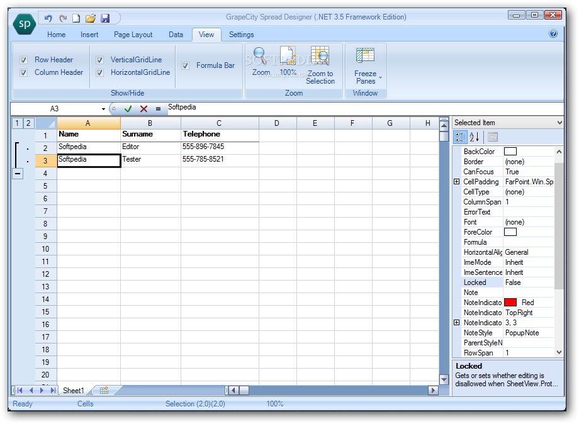Open the Page Layout ribbon tab

133,35
